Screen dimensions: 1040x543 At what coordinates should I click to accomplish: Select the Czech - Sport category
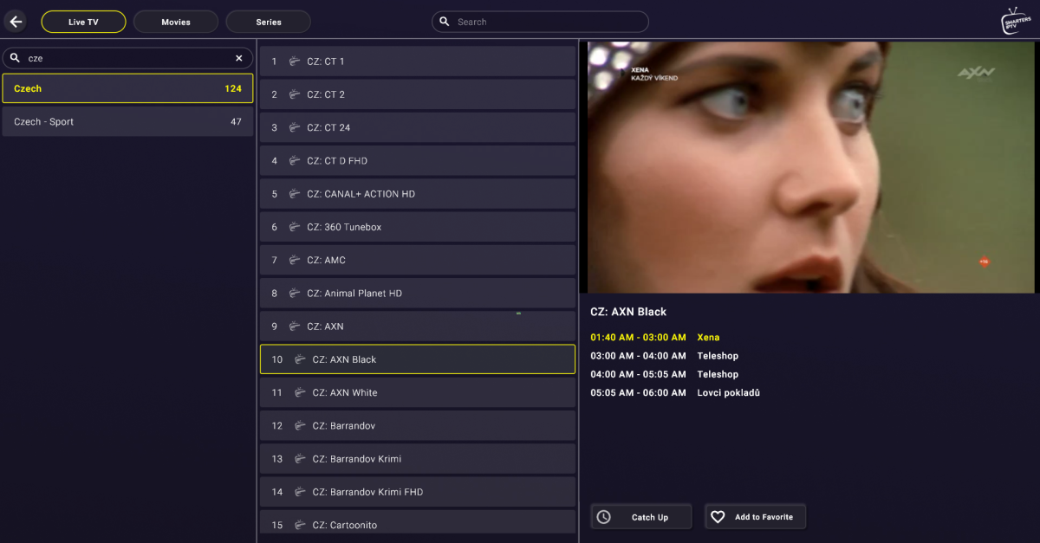click(x=127, y=122)
